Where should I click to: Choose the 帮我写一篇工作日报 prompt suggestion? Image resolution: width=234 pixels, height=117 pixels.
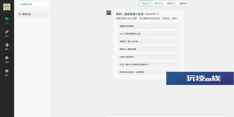[149, 42]
